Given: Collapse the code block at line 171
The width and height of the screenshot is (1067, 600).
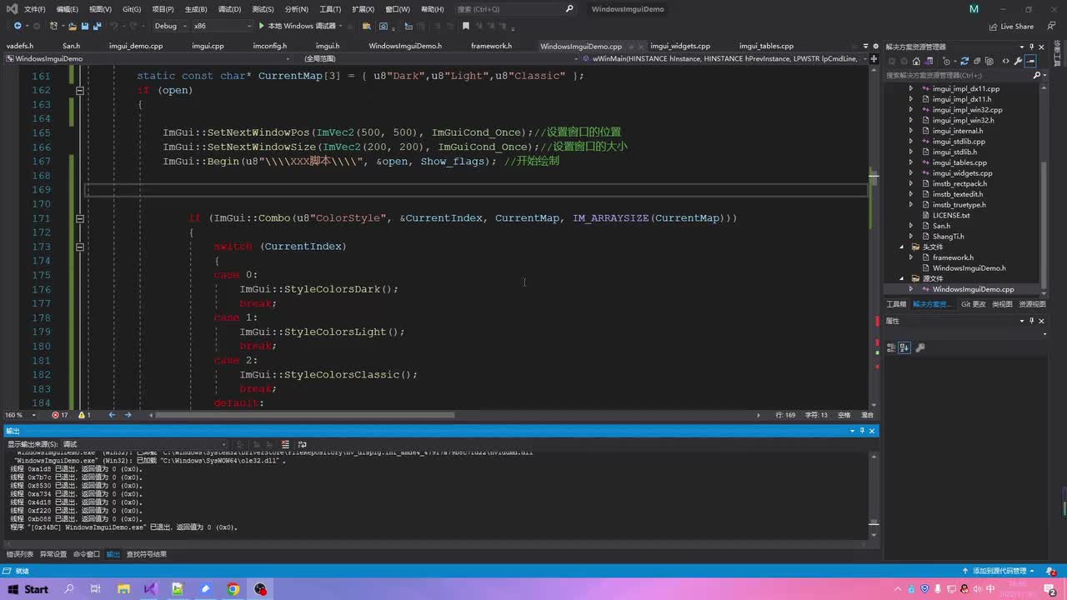Looking at the screenshot, I should 80,218.
